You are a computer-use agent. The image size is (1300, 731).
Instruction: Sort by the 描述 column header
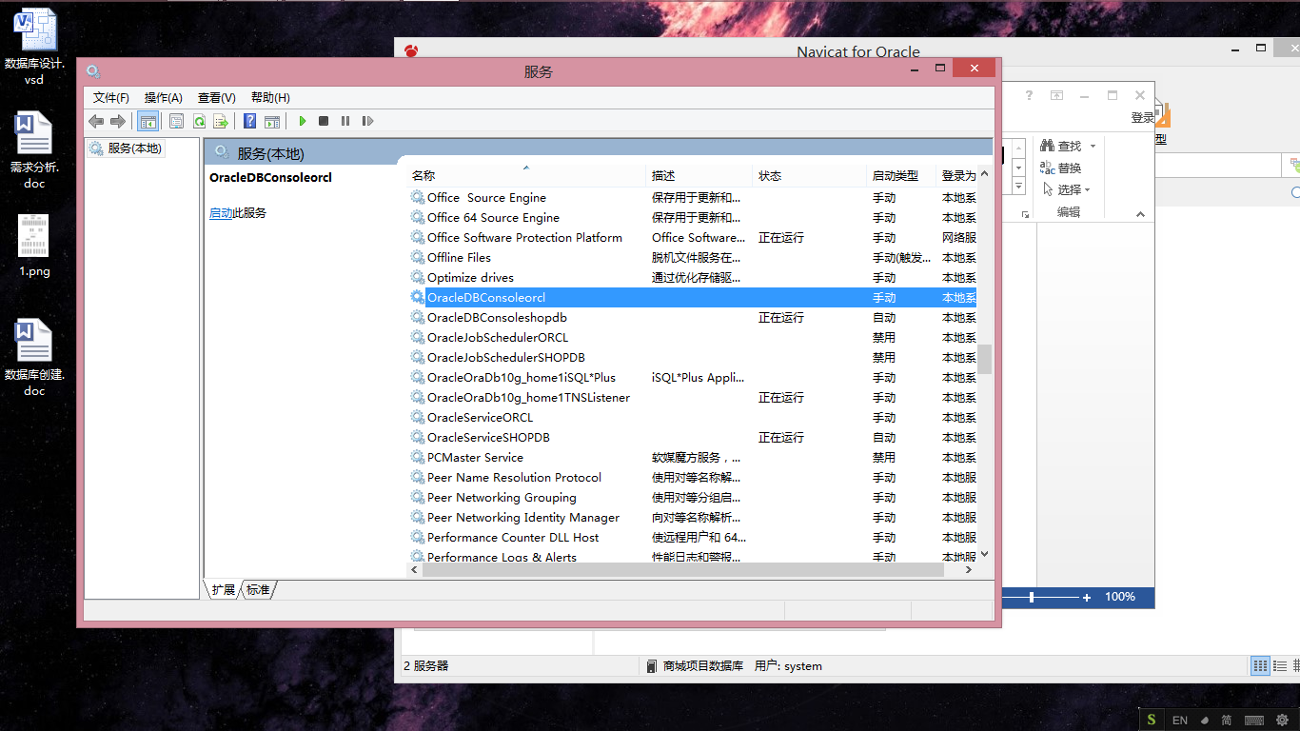699,176
